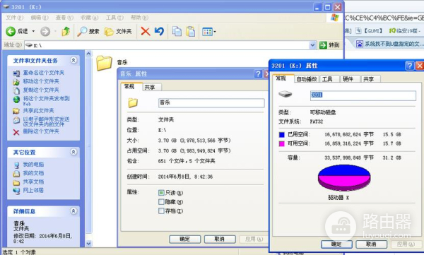Open the Search (搜索) toolbar button
Viewport: 424px width, 255px height.
pyautogui.click(x=88, y=31)
